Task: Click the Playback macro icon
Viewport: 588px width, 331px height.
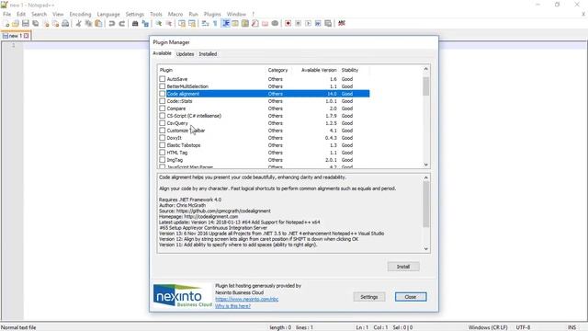Action: point(308,24)
